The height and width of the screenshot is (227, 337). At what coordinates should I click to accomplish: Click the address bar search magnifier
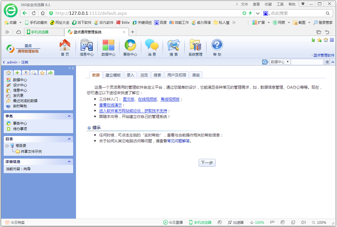click(x=327, y=13)
